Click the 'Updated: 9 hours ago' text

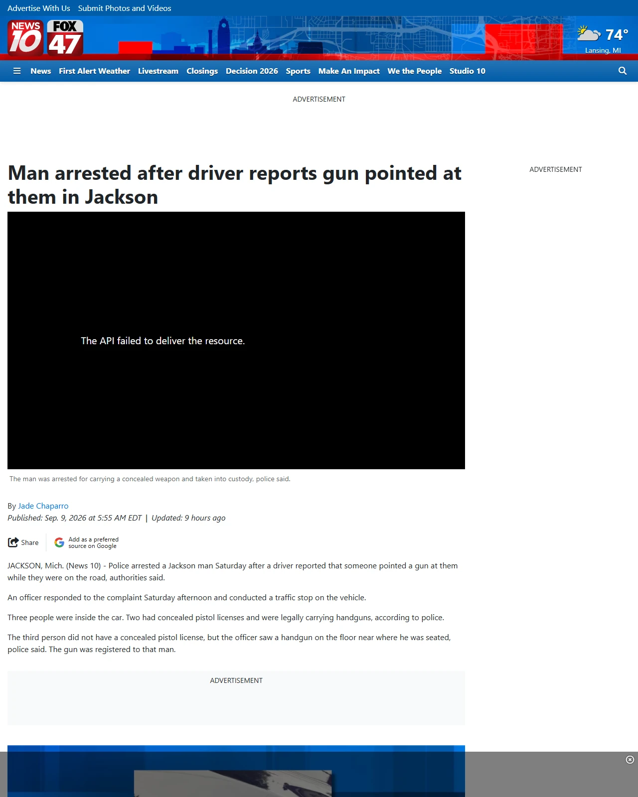(188, 518)
